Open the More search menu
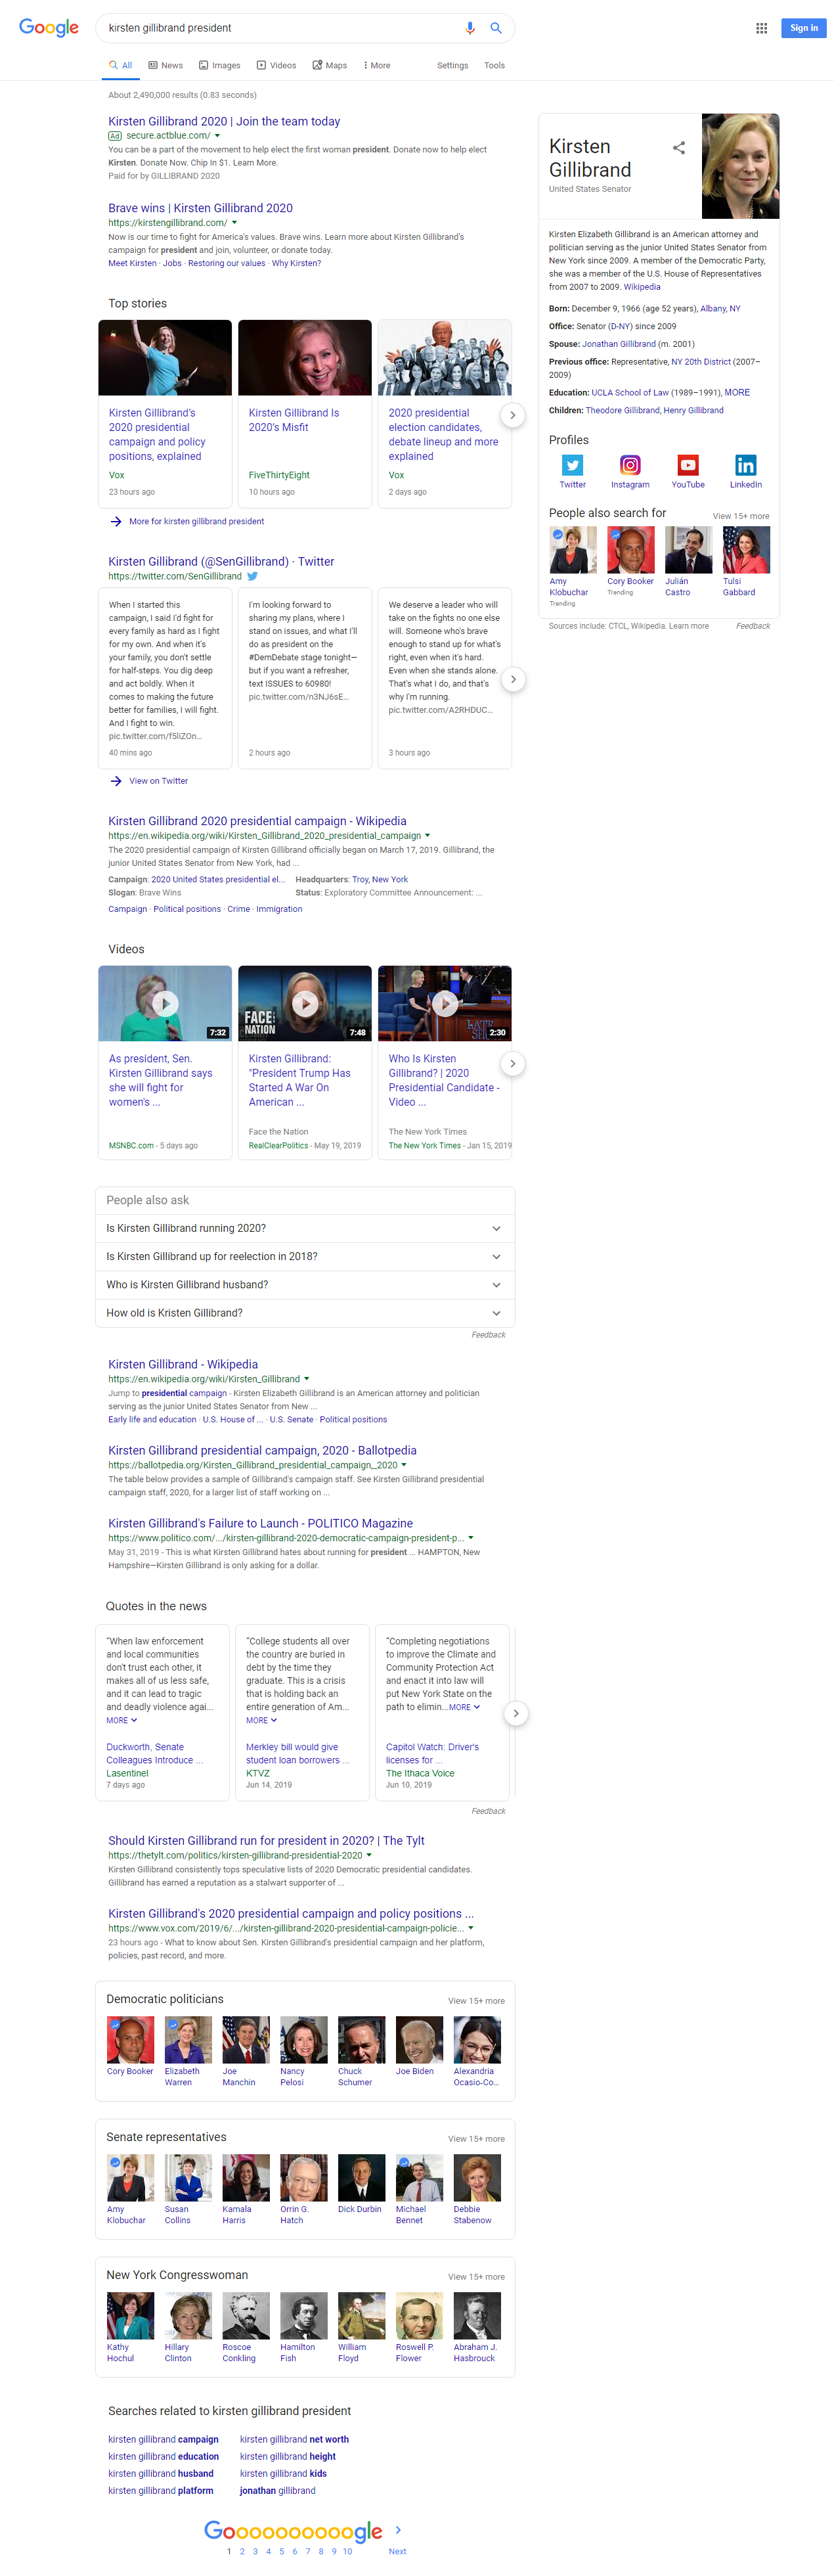 point(377,65)
